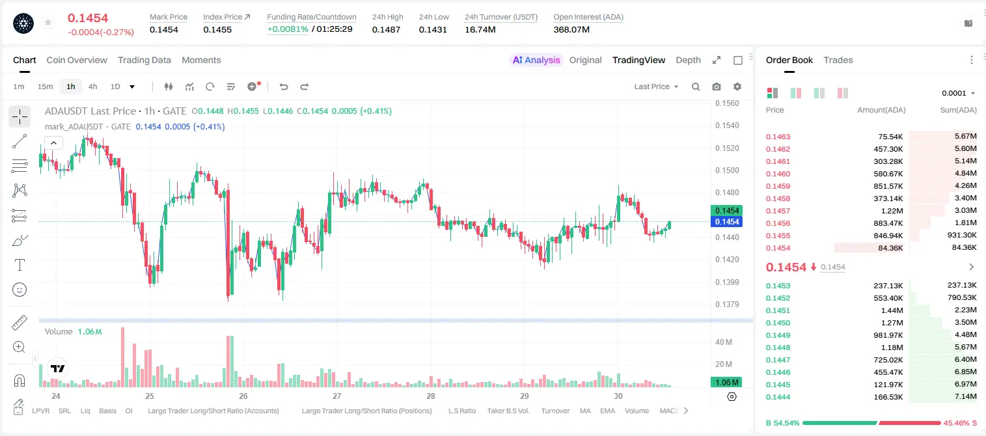Image resolution: width=986 pixels, height=436 pixels.
Task: Select the trend line drawing tool
Action: pos(20,141)
